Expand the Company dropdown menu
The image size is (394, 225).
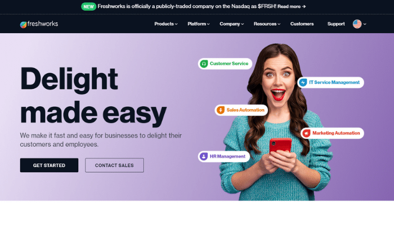pos(232,24)
